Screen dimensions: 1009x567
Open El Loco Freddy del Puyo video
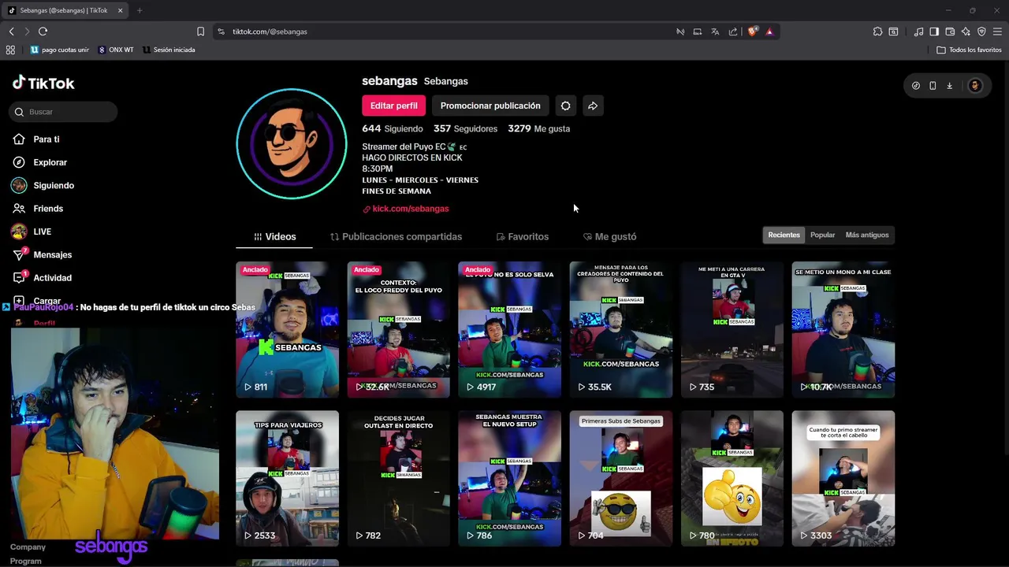(398, 329)
